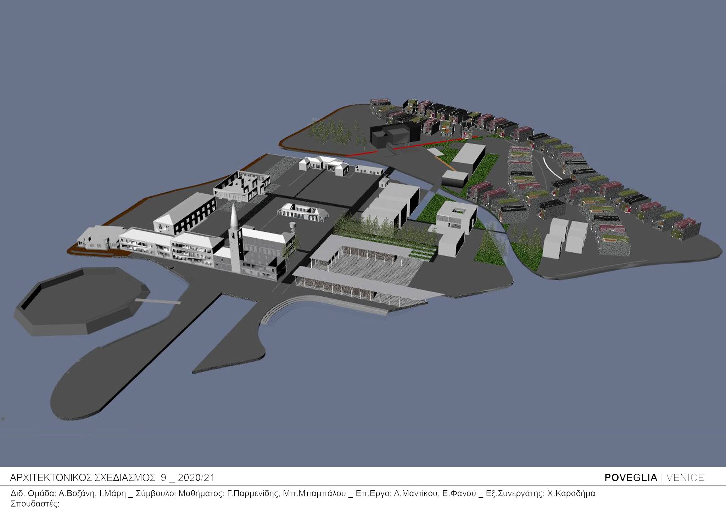Click the POVEGLIA title text

(x=631, y=478)
